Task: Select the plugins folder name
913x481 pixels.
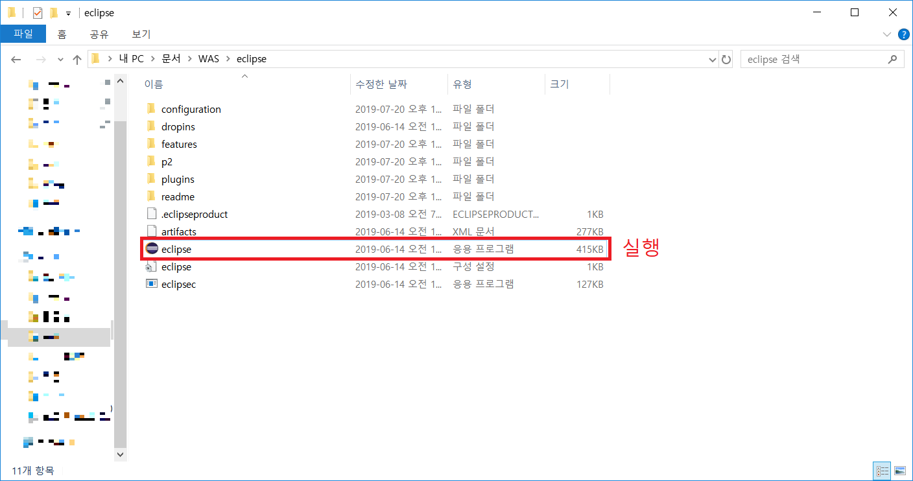Action: (178, 179)
